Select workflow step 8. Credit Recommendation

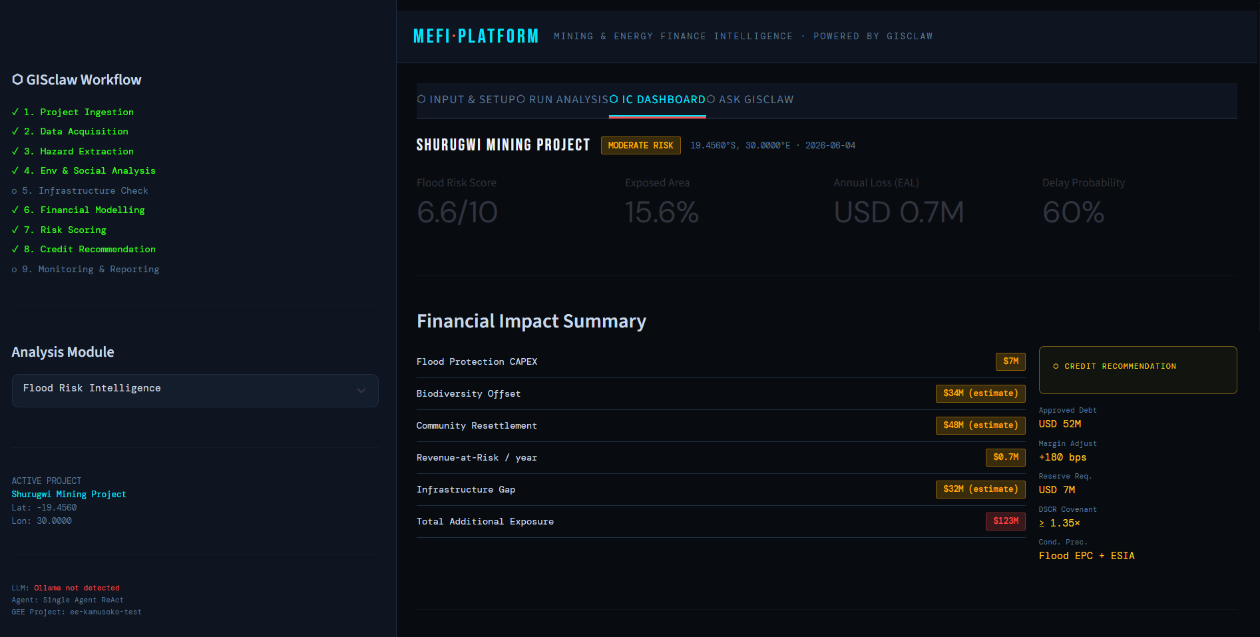83,250
